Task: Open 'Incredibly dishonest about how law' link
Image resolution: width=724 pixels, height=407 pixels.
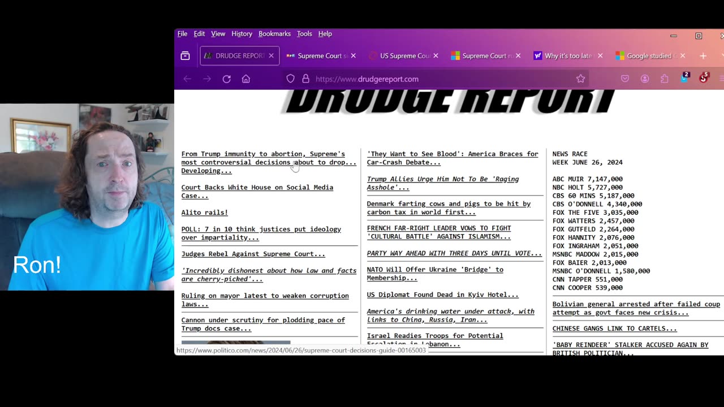Action: tap(269, 275)
